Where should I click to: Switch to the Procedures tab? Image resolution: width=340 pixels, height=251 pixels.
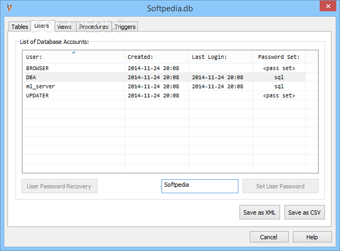tap(94, 27)
